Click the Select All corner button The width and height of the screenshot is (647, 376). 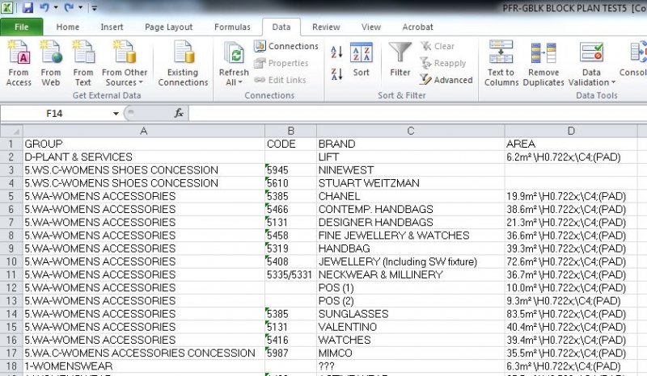click(x=11, y=132)
